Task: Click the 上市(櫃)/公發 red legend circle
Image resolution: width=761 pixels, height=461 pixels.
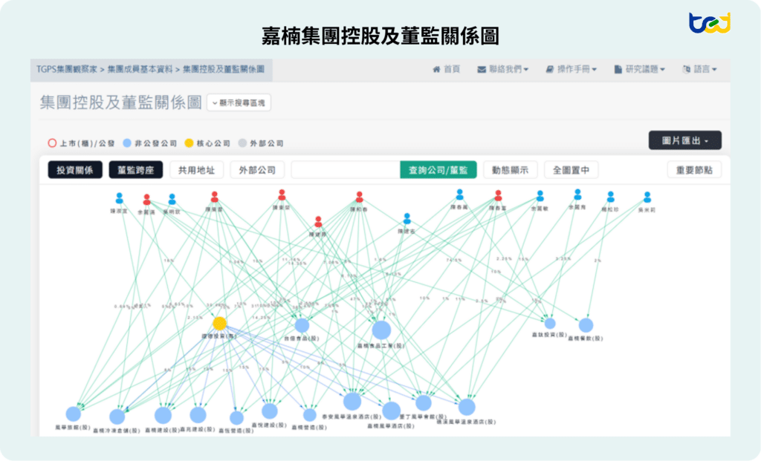Action: pos(52,143)
